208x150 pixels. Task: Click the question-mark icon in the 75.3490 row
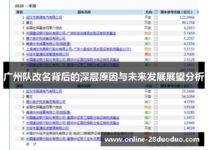(156, 91)
